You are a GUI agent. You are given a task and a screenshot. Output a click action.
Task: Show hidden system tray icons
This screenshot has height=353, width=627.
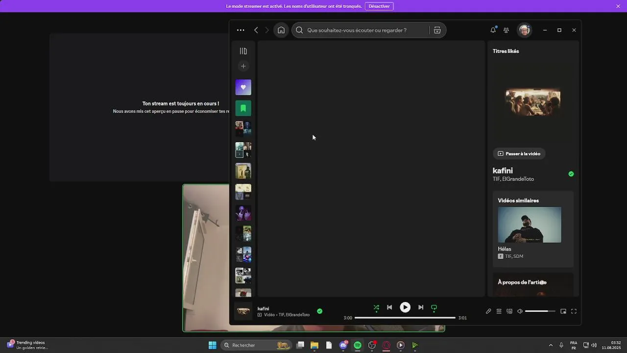click(551, 345)
